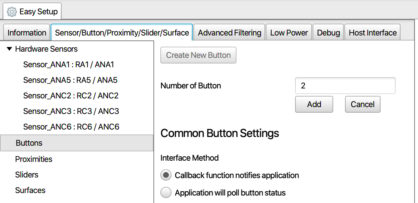Open the Proximities section

[34, 159]
